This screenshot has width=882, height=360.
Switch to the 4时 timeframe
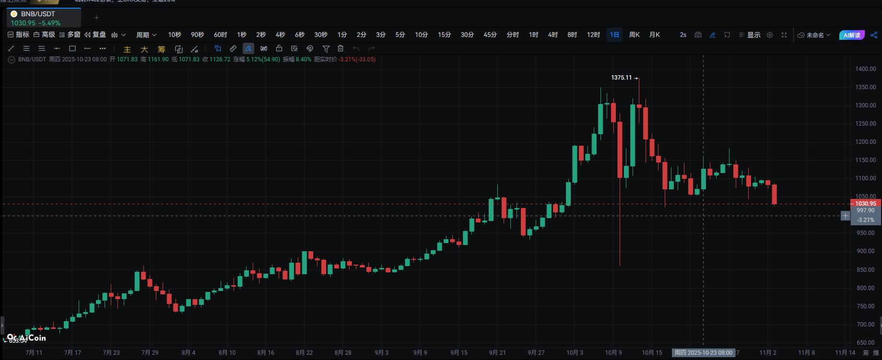coord(553,35)
